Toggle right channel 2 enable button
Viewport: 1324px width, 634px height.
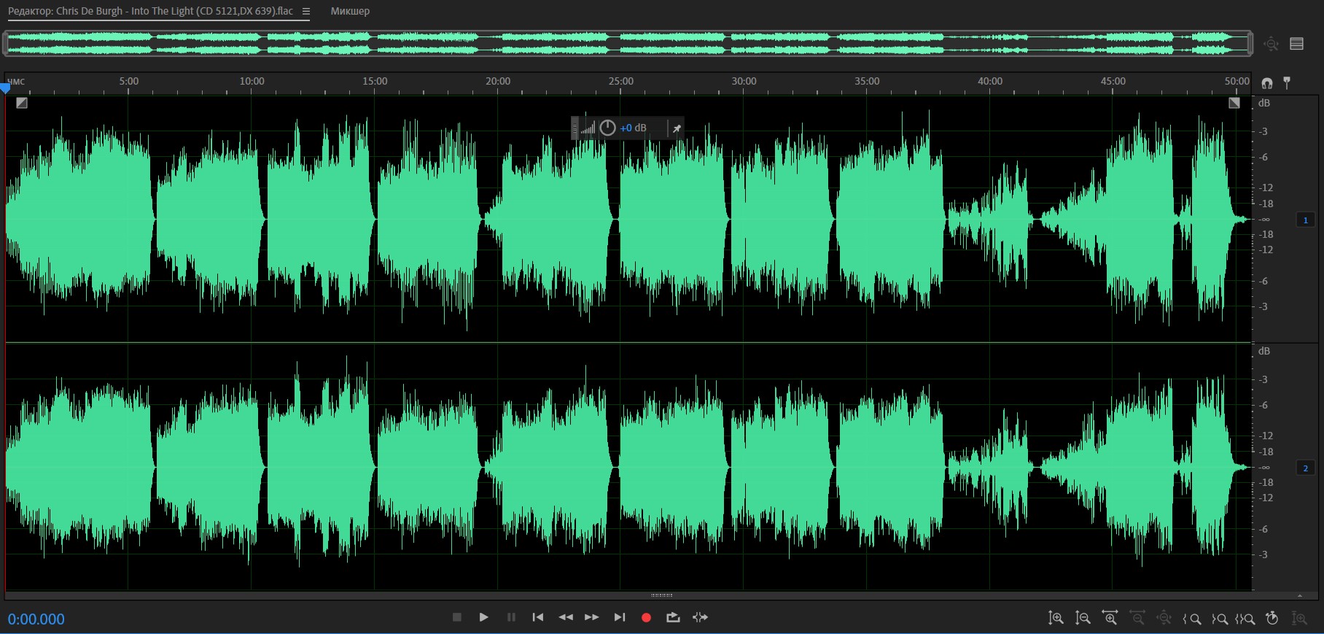1305,468
